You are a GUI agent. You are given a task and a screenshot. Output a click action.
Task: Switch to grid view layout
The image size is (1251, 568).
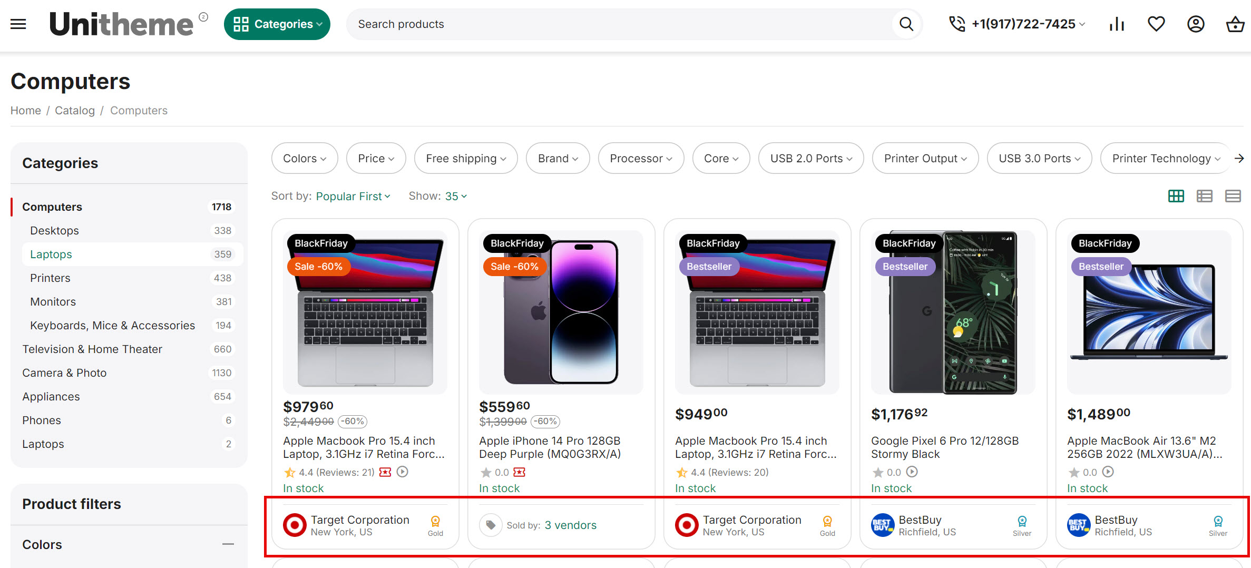[1176, 196]
